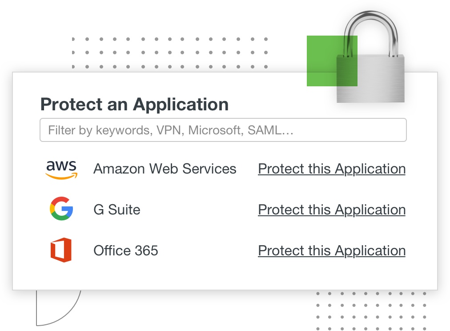Open Protect this Application for G Suite
The height and width of the screenshot is (331, 450).
(x=332, y=210)
